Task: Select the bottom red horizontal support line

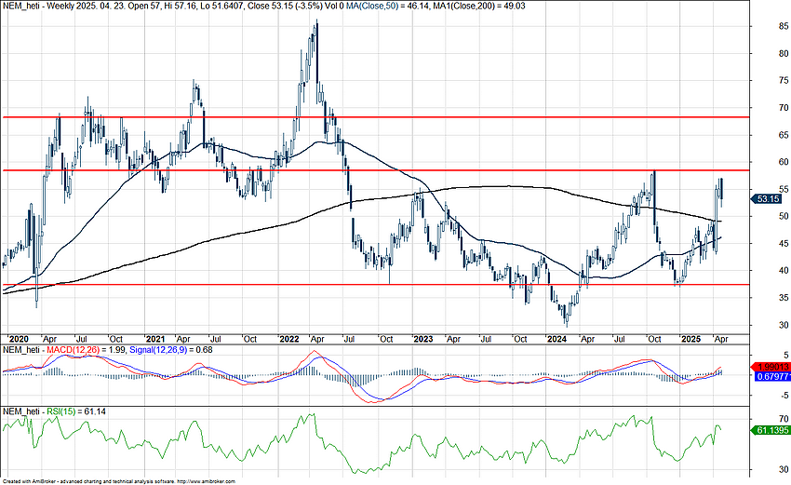Action: pos(372,285)
